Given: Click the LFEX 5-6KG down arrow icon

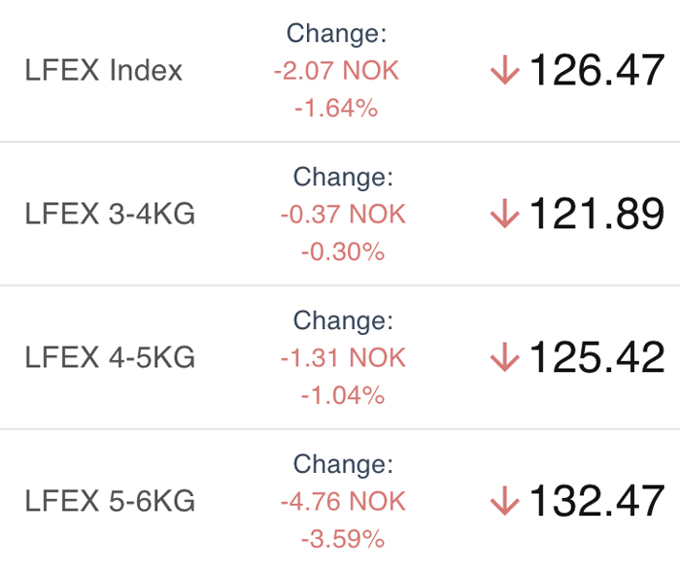Looking at the screenshot, I should (x=505, y=501).
